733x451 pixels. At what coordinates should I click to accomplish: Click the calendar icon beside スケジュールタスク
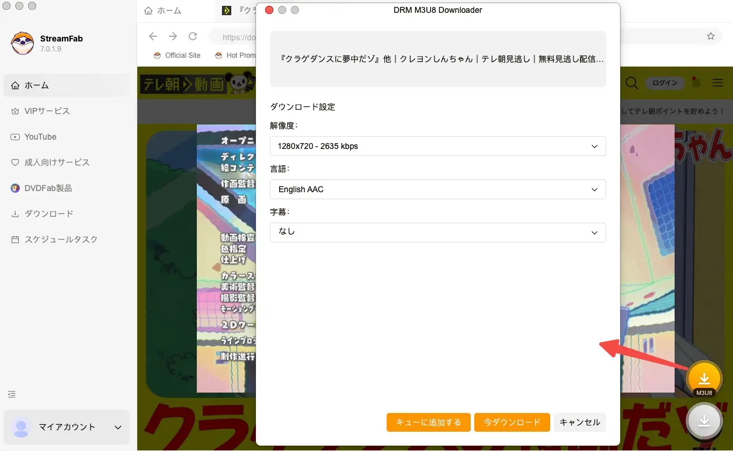coord(15,240)
